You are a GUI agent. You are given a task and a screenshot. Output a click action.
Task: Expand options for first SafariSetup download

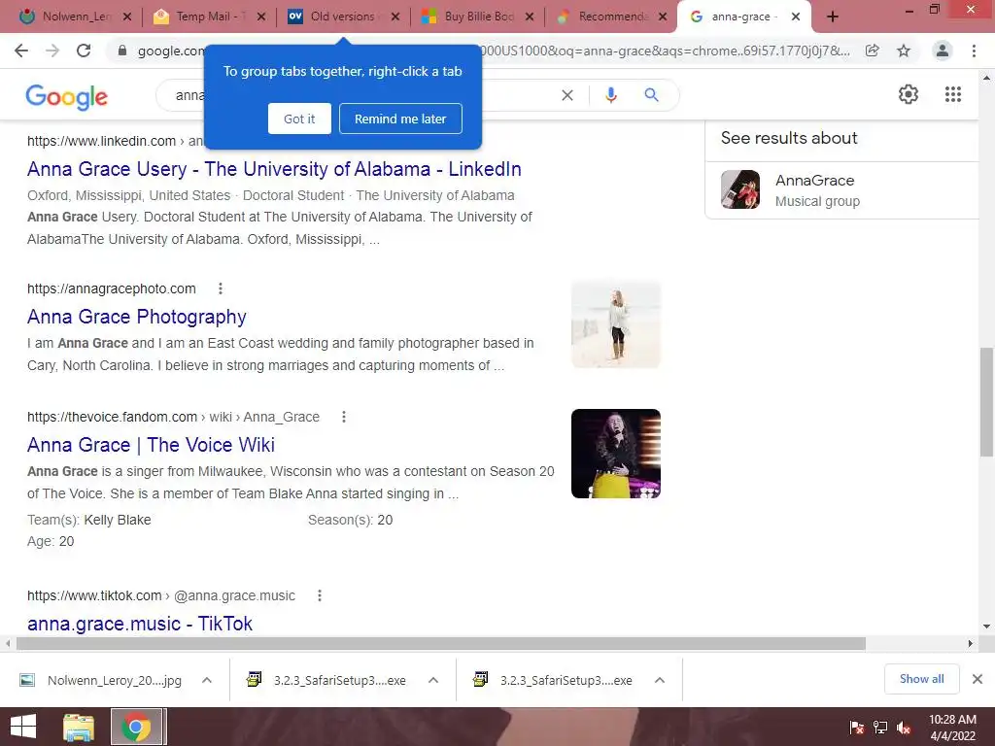(x=433, y=680)
